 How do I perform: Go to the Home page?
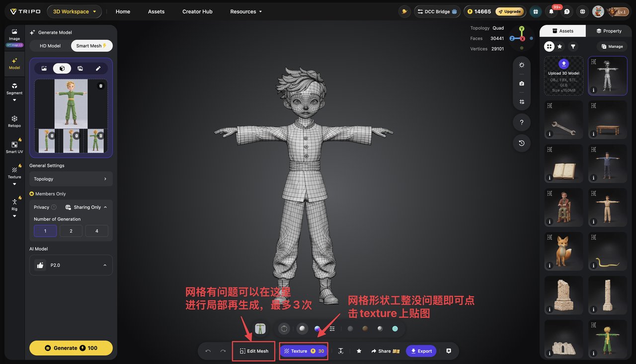pos(123,11)
